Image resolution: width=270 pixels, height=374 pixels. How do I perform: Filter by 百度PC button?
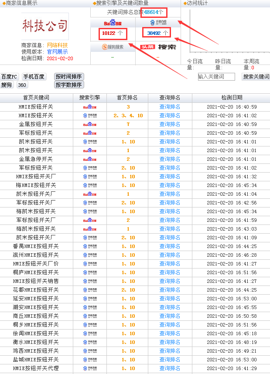[9, 77]
